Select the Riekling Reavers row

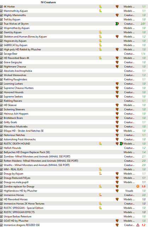(74, 101)
